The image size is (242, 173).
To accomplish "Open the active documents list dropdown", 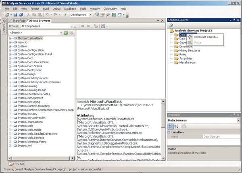I will pyautogui.click(x=158, y=21).
